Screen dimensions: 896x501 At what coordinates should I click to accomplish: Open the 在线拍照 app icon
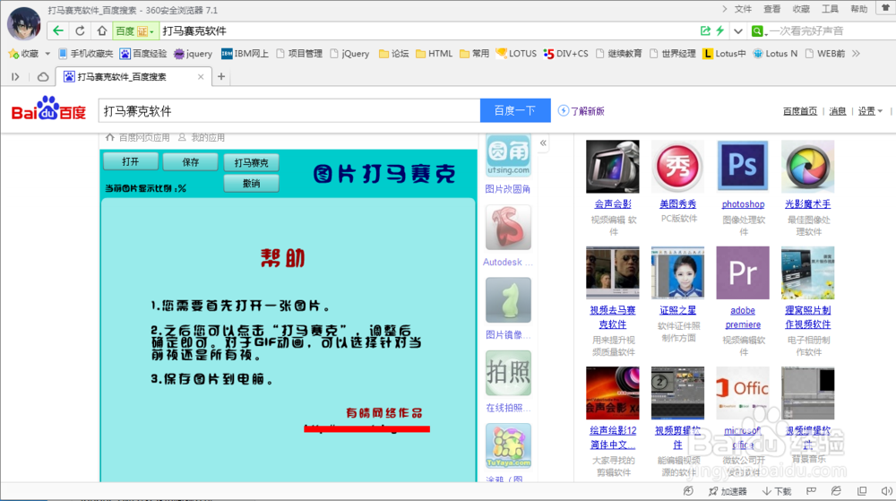coord(508,373)
